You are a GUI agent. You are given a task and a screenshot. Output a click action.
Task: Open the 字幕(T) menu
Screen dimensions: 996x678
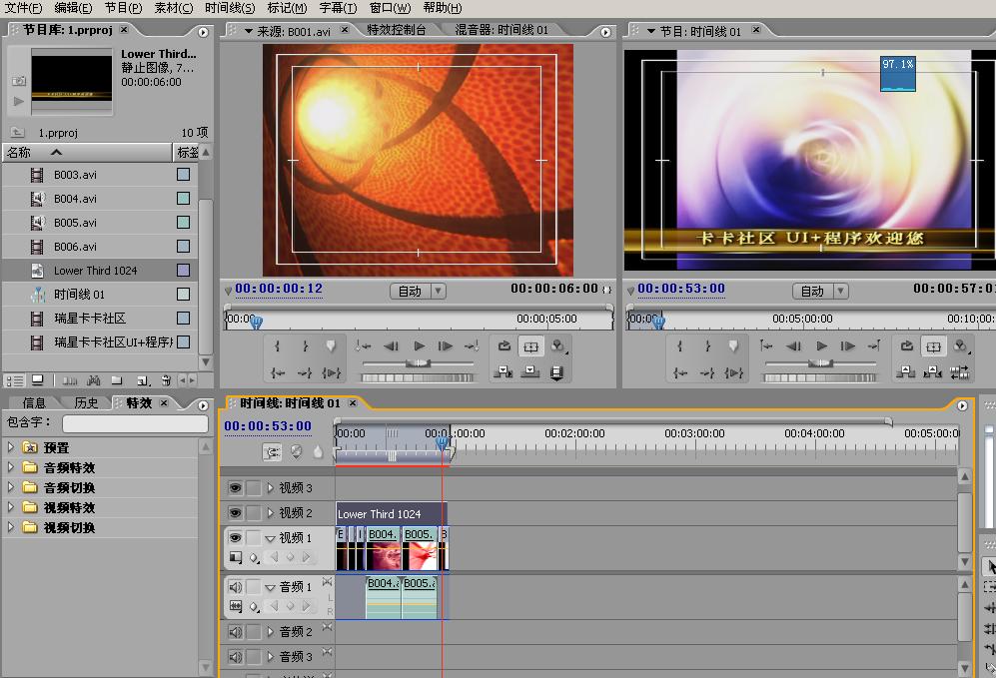coord(338,8)
